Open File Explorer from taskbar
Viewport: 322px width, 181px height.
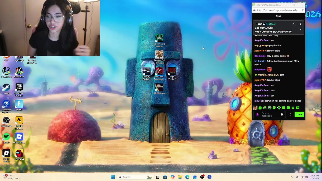pos(180,177)
